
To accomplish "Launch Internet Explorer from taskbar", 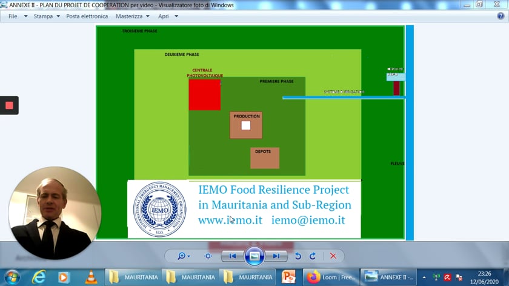I will click(x=39, y=278).
